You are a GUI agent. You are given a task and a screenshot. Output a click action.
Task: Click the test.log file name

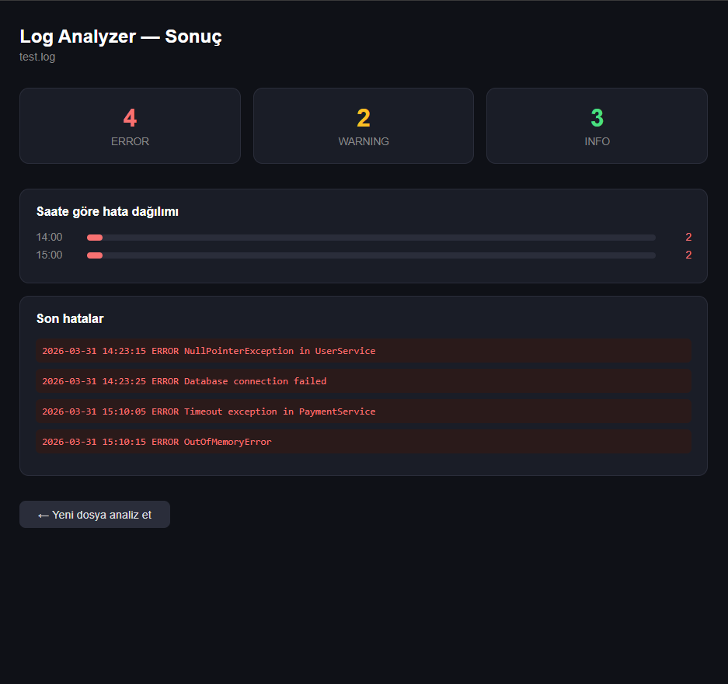pos(37,57)
